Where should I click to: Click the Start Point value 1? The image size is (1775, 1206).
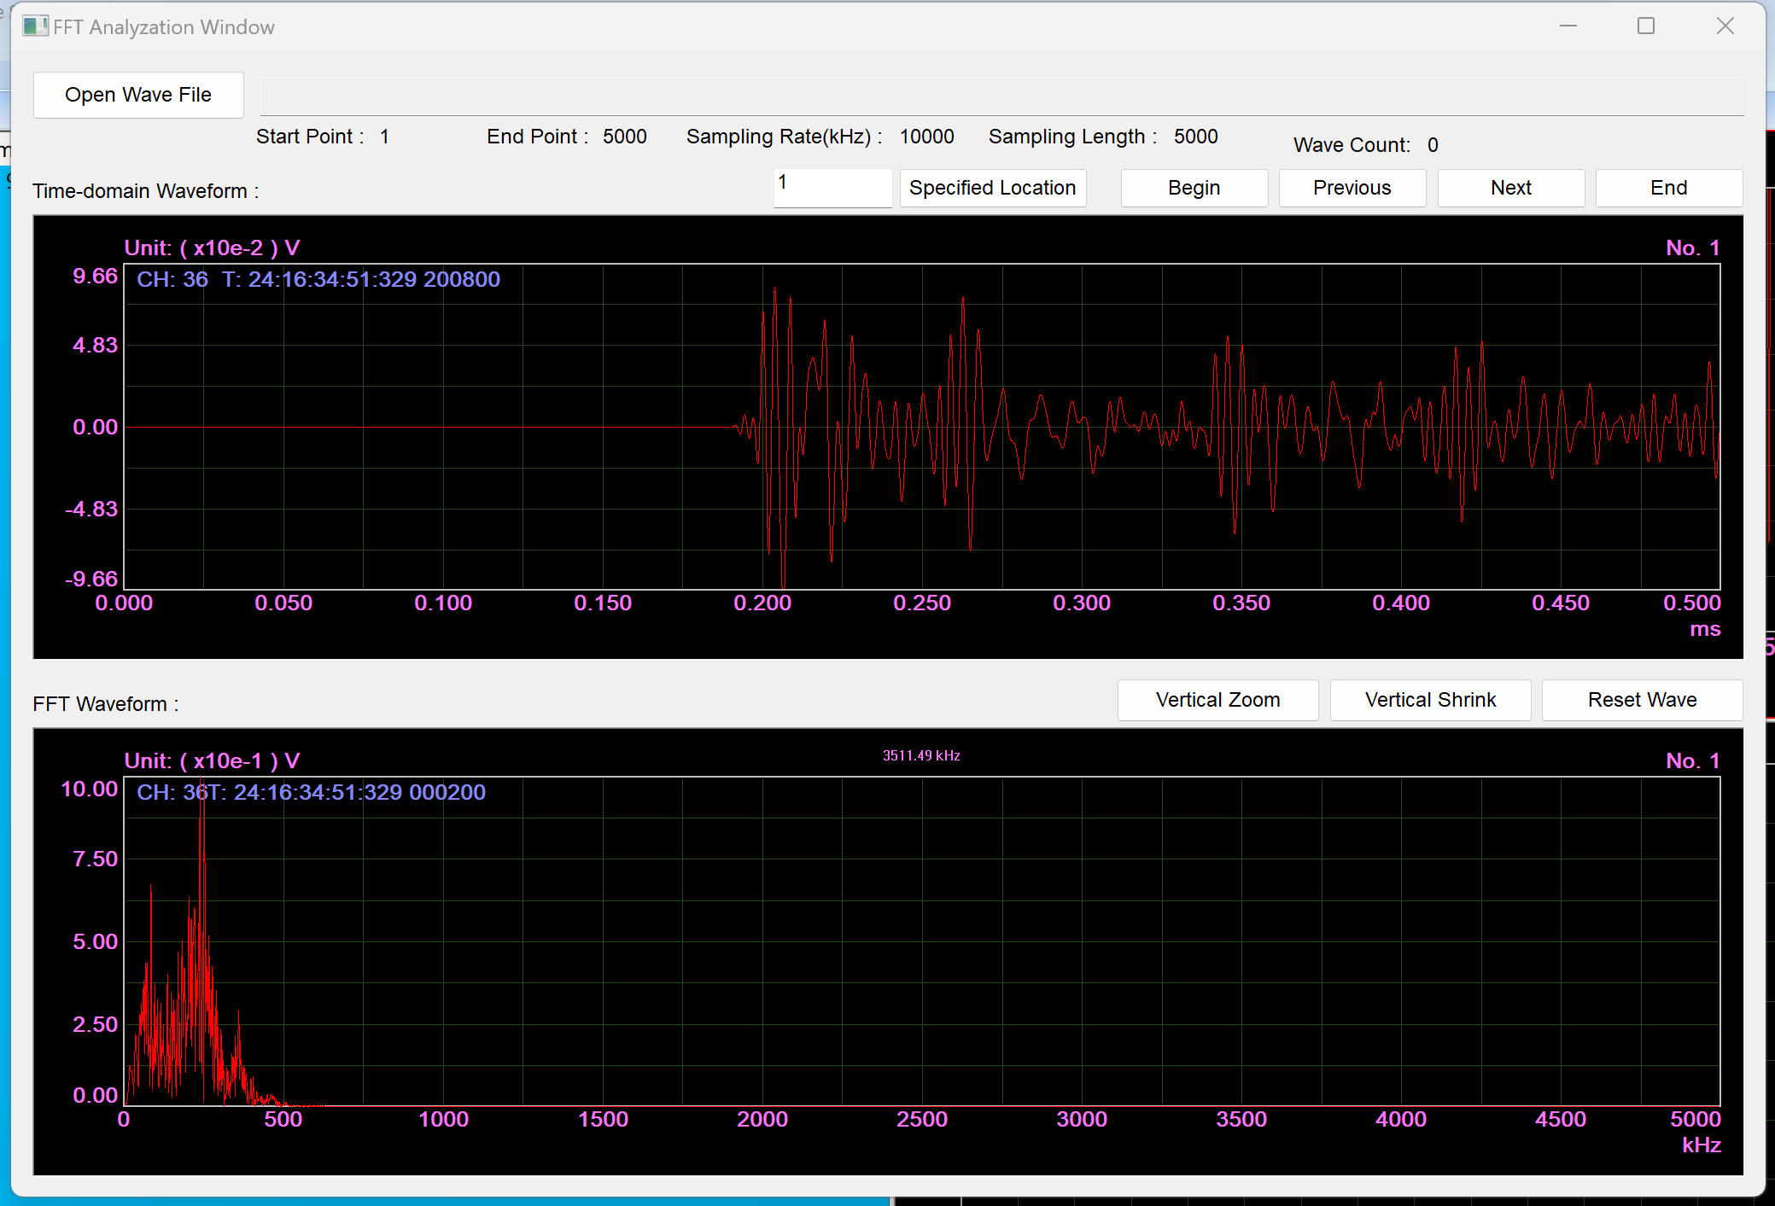[385, 137]
